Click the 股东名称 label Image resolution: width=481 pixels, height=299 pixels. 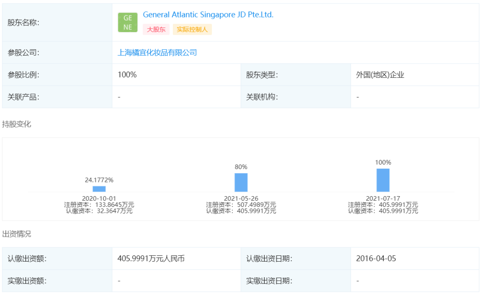(23, 22)
